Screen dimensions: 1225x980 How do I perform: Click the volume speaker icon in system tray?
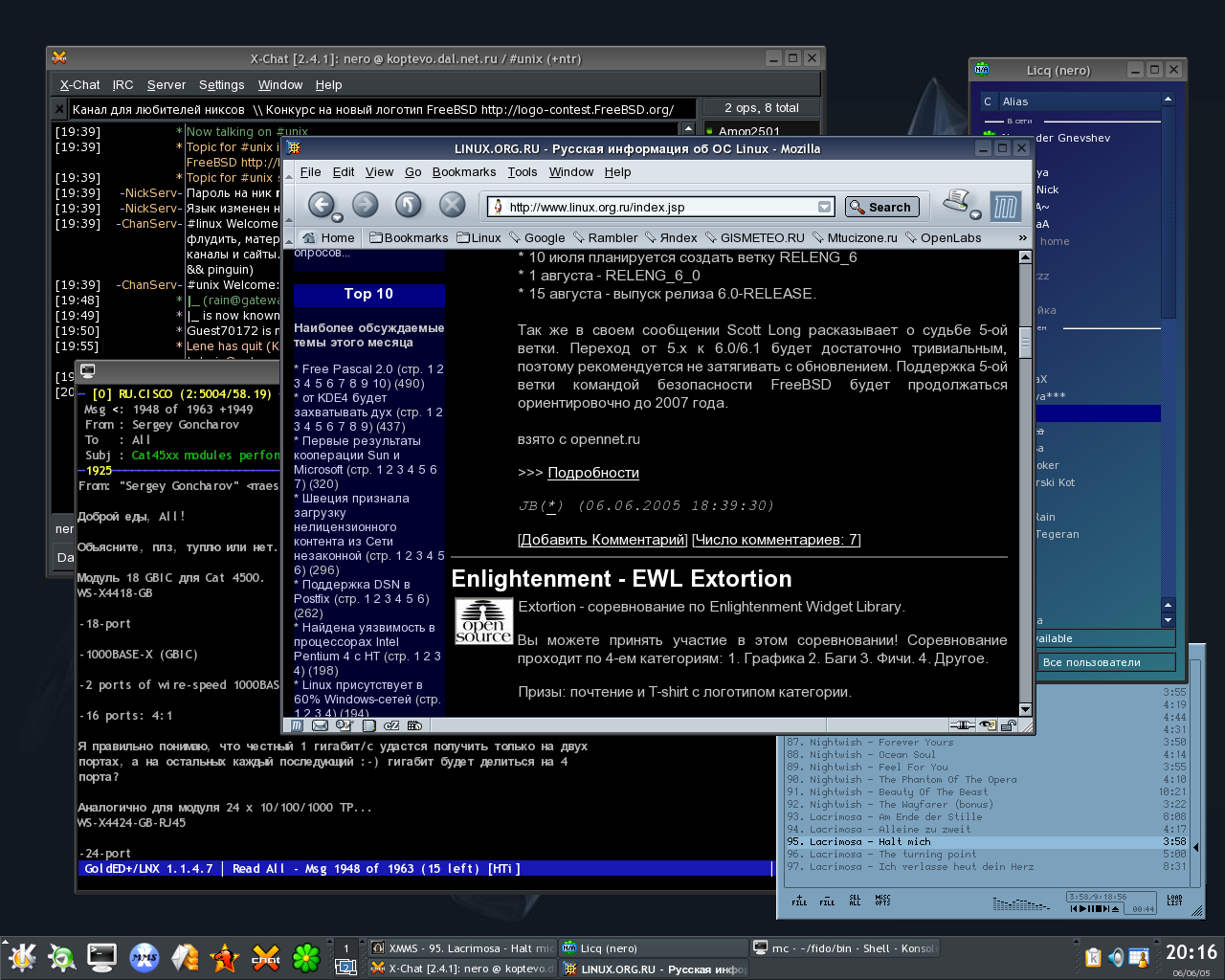[x=1116, y=957]
